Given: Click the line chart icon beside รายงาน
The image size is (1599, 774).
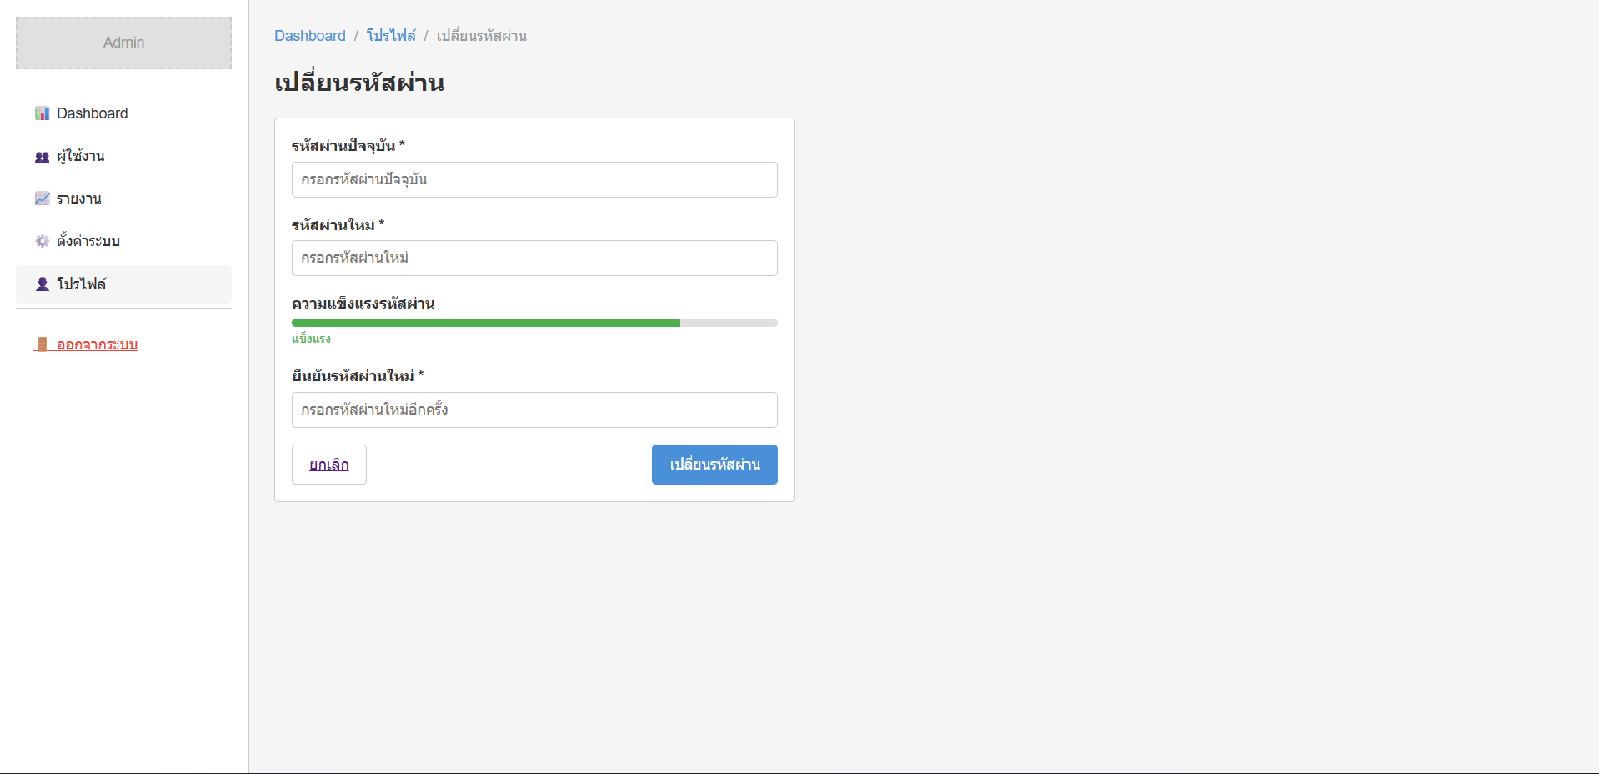Looking at the screenshot, I should click(x=42, y=199).
